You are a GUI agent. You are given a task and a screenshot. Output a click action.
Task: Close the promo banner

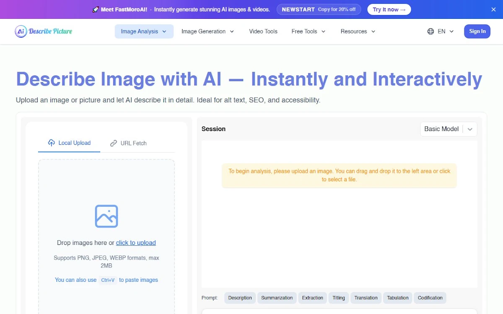pyautogui.click(x=493, y=9)
